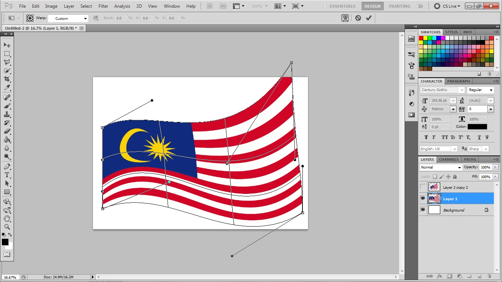Pick the Polygonal Lasso tool
The height and width of the screenshot is (282, 502).
(7, 62)
